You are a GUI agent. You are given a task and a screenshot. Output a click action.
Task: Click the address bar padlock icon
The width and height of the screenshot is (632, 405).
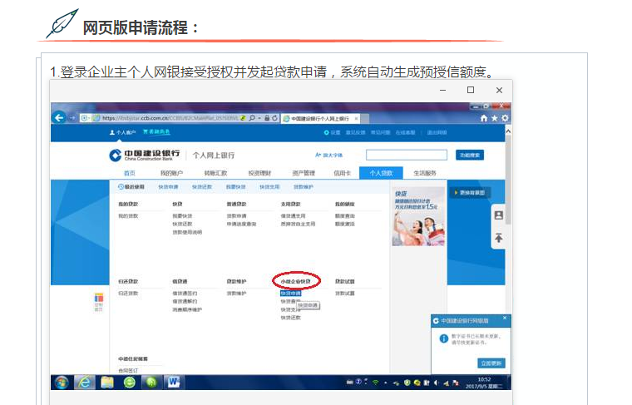tap(266, 118)
